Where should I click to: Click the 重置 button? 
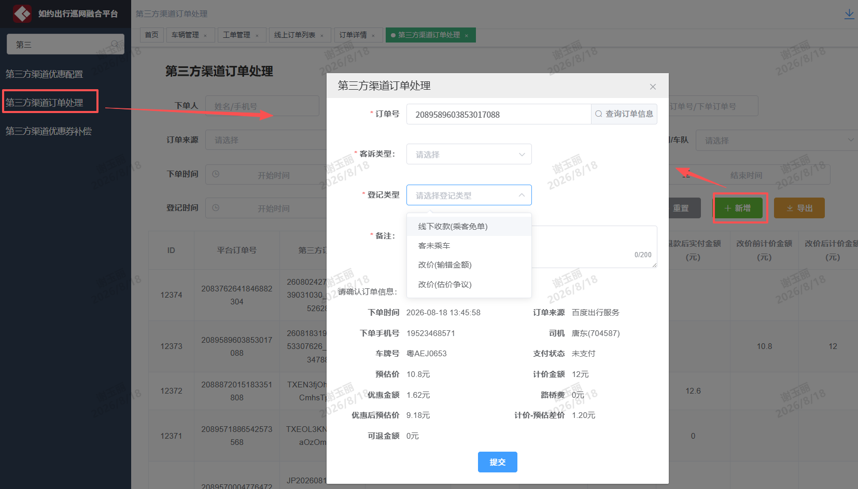tap(682, 208)
